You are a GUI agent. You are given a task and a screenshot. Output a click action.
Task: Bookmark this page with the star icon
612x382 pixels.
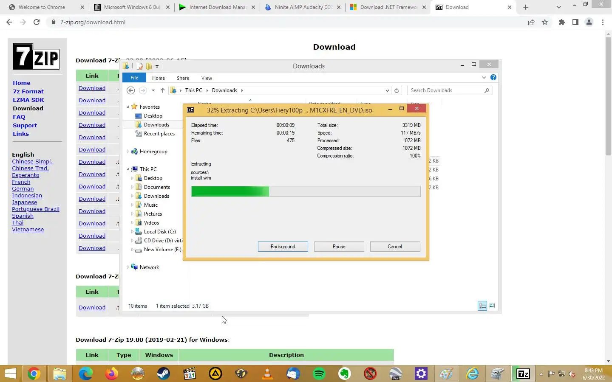pos(545,22)
